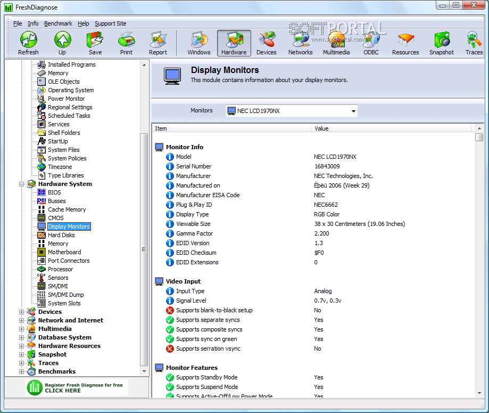The height and width of the screenshot is (413, 489).
Task: Select CMOS tree item
Action: tap(55, 218)
